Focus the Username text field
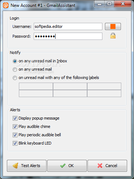 point(68,26)
